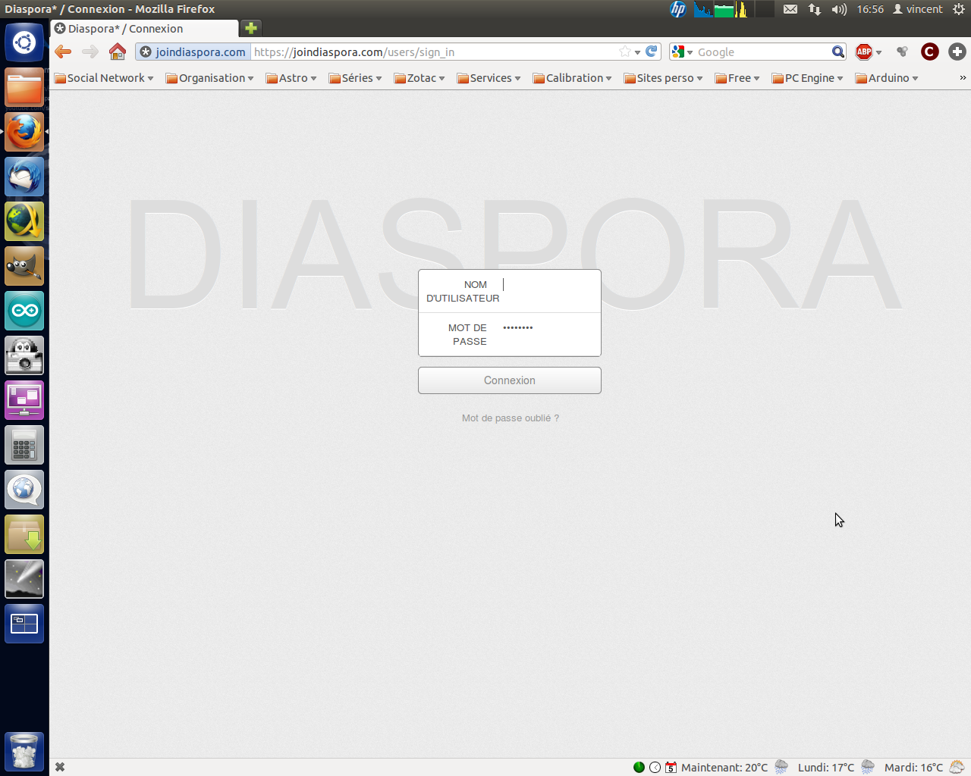Viewport: 971px width, 776px height.
Task: Open the Trash in the dock
Action: coord(24,751)
